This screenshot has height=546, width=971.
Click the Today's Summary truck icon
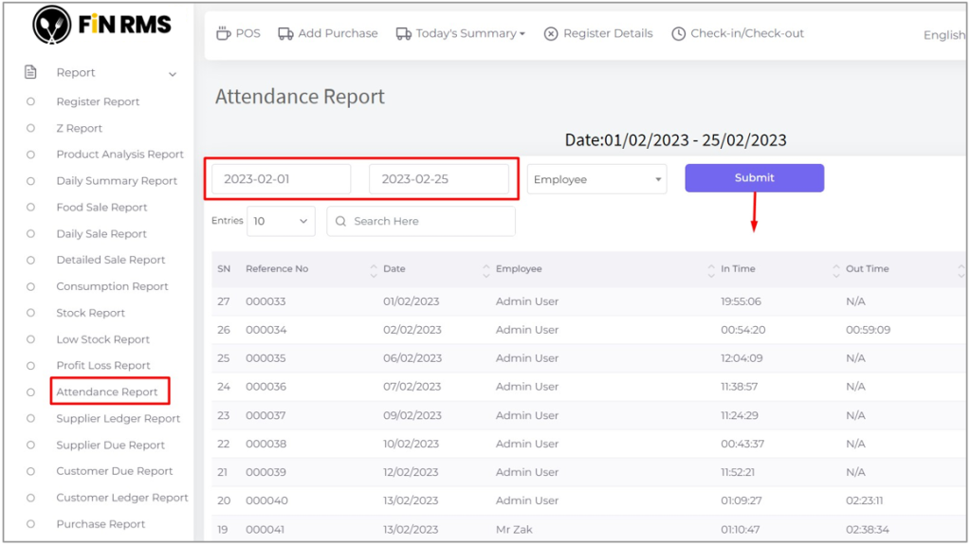pos(403,33)
